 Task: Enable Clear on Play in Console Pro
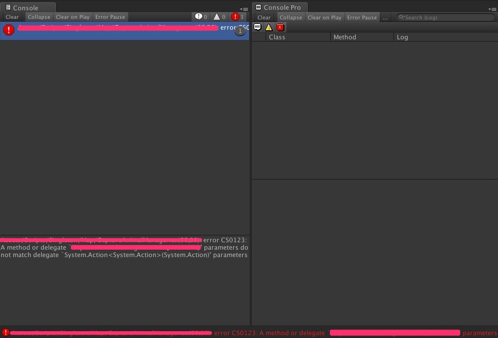(x=324, y=17)
